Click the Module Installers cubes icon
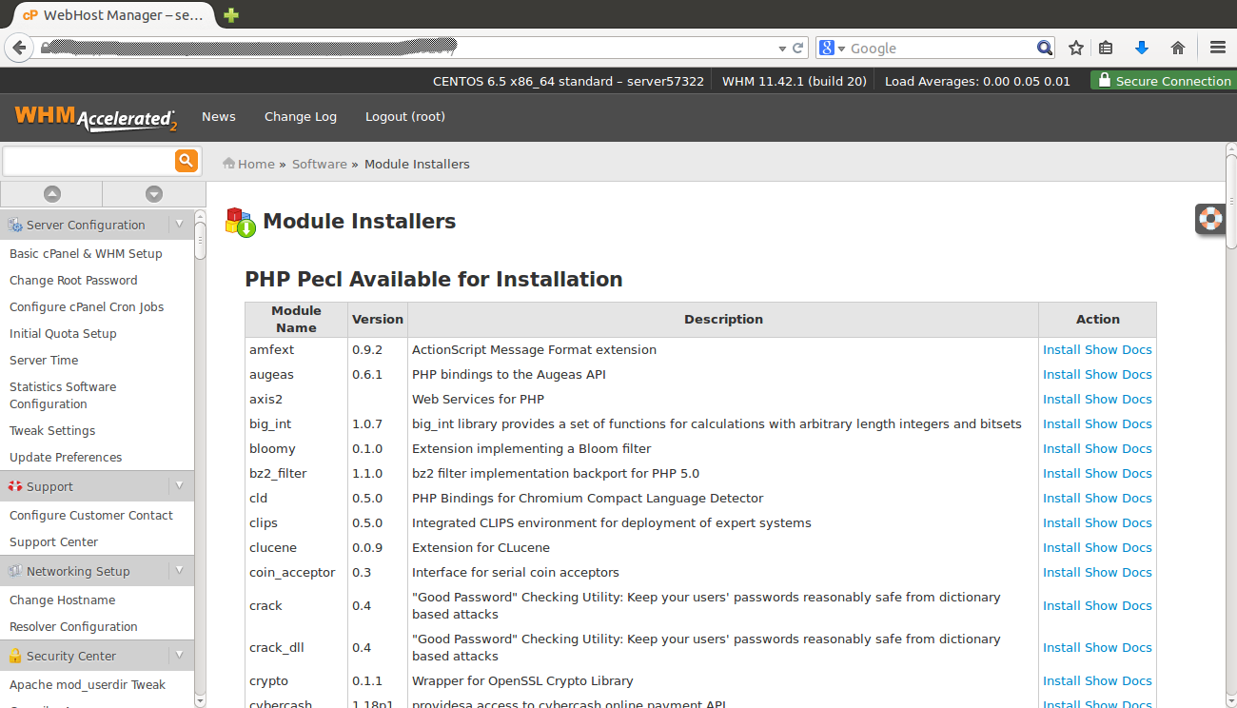The image size is (1237, 708). [240, 222]
